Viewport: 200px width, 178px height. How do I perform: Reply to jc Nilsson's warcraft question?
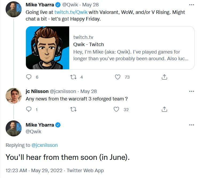(x=29, y=109)
